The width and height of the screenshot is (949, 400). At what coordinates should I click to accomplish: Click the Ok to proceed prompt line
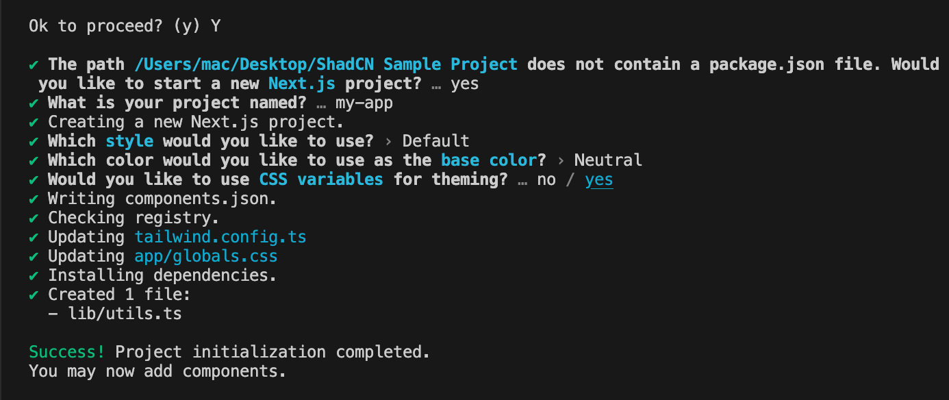coord(125,26)
